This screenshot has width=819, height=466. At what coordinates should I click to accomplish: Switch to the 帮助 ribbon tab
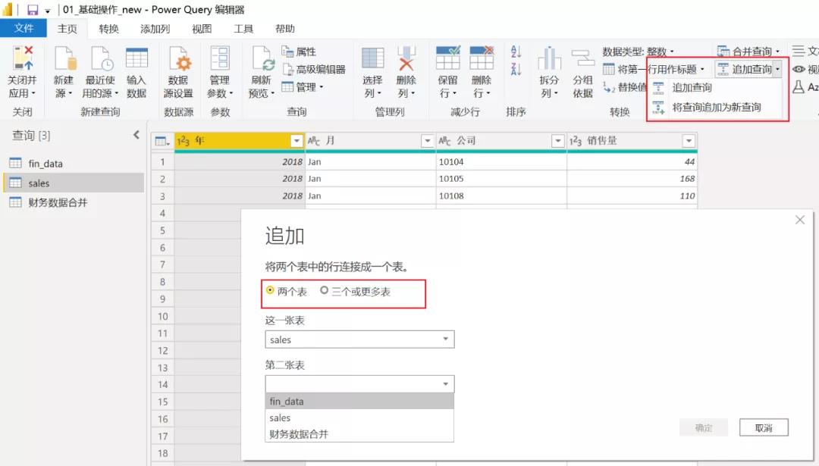pyautogui.click(x=284, y=29)
